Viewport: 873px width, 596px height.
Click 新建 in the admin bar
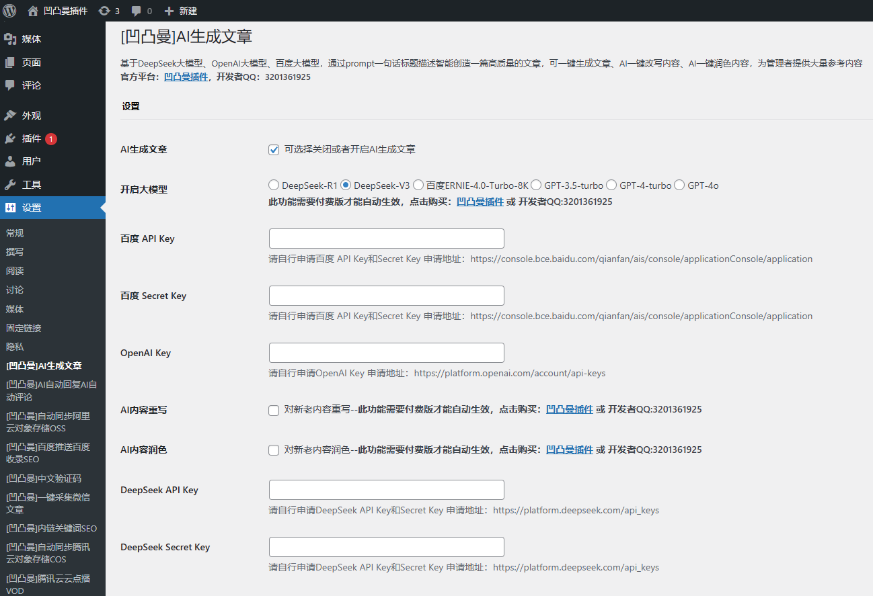(x=188, y=11)
